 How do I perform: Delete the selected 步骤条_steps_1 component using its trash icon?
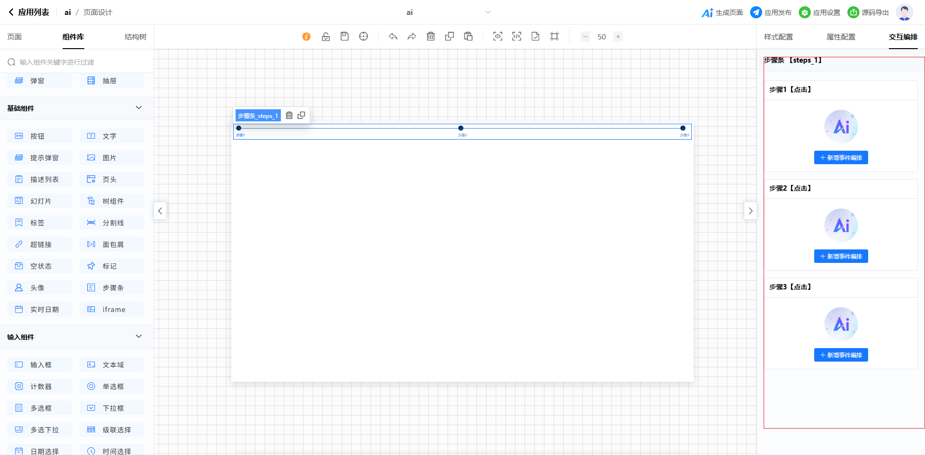point(289,116)
